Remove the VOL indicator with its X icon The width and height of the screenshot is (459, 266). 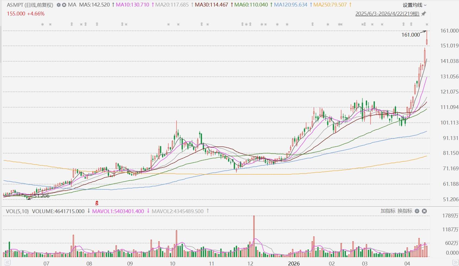[x=424, y=211]
